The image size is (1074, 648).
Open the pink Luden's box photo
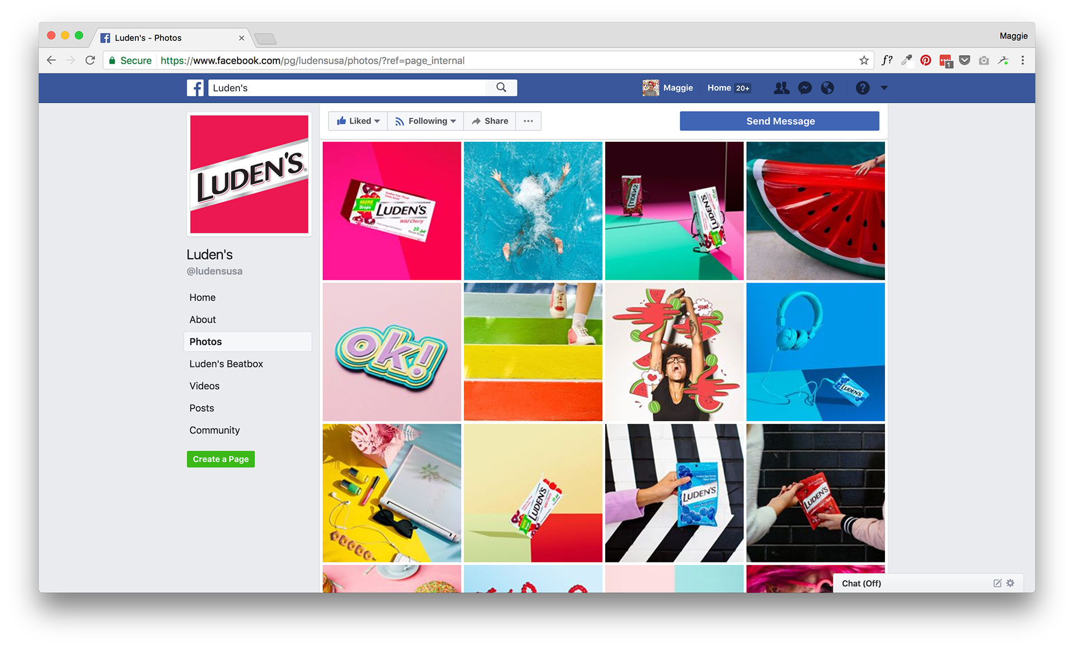click(392, 211)
